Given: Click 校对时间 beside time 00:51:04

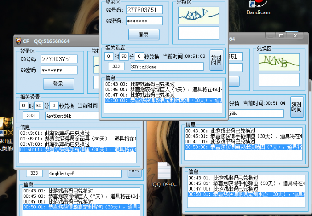Looking at the screenshot, I should coord(297,107).
